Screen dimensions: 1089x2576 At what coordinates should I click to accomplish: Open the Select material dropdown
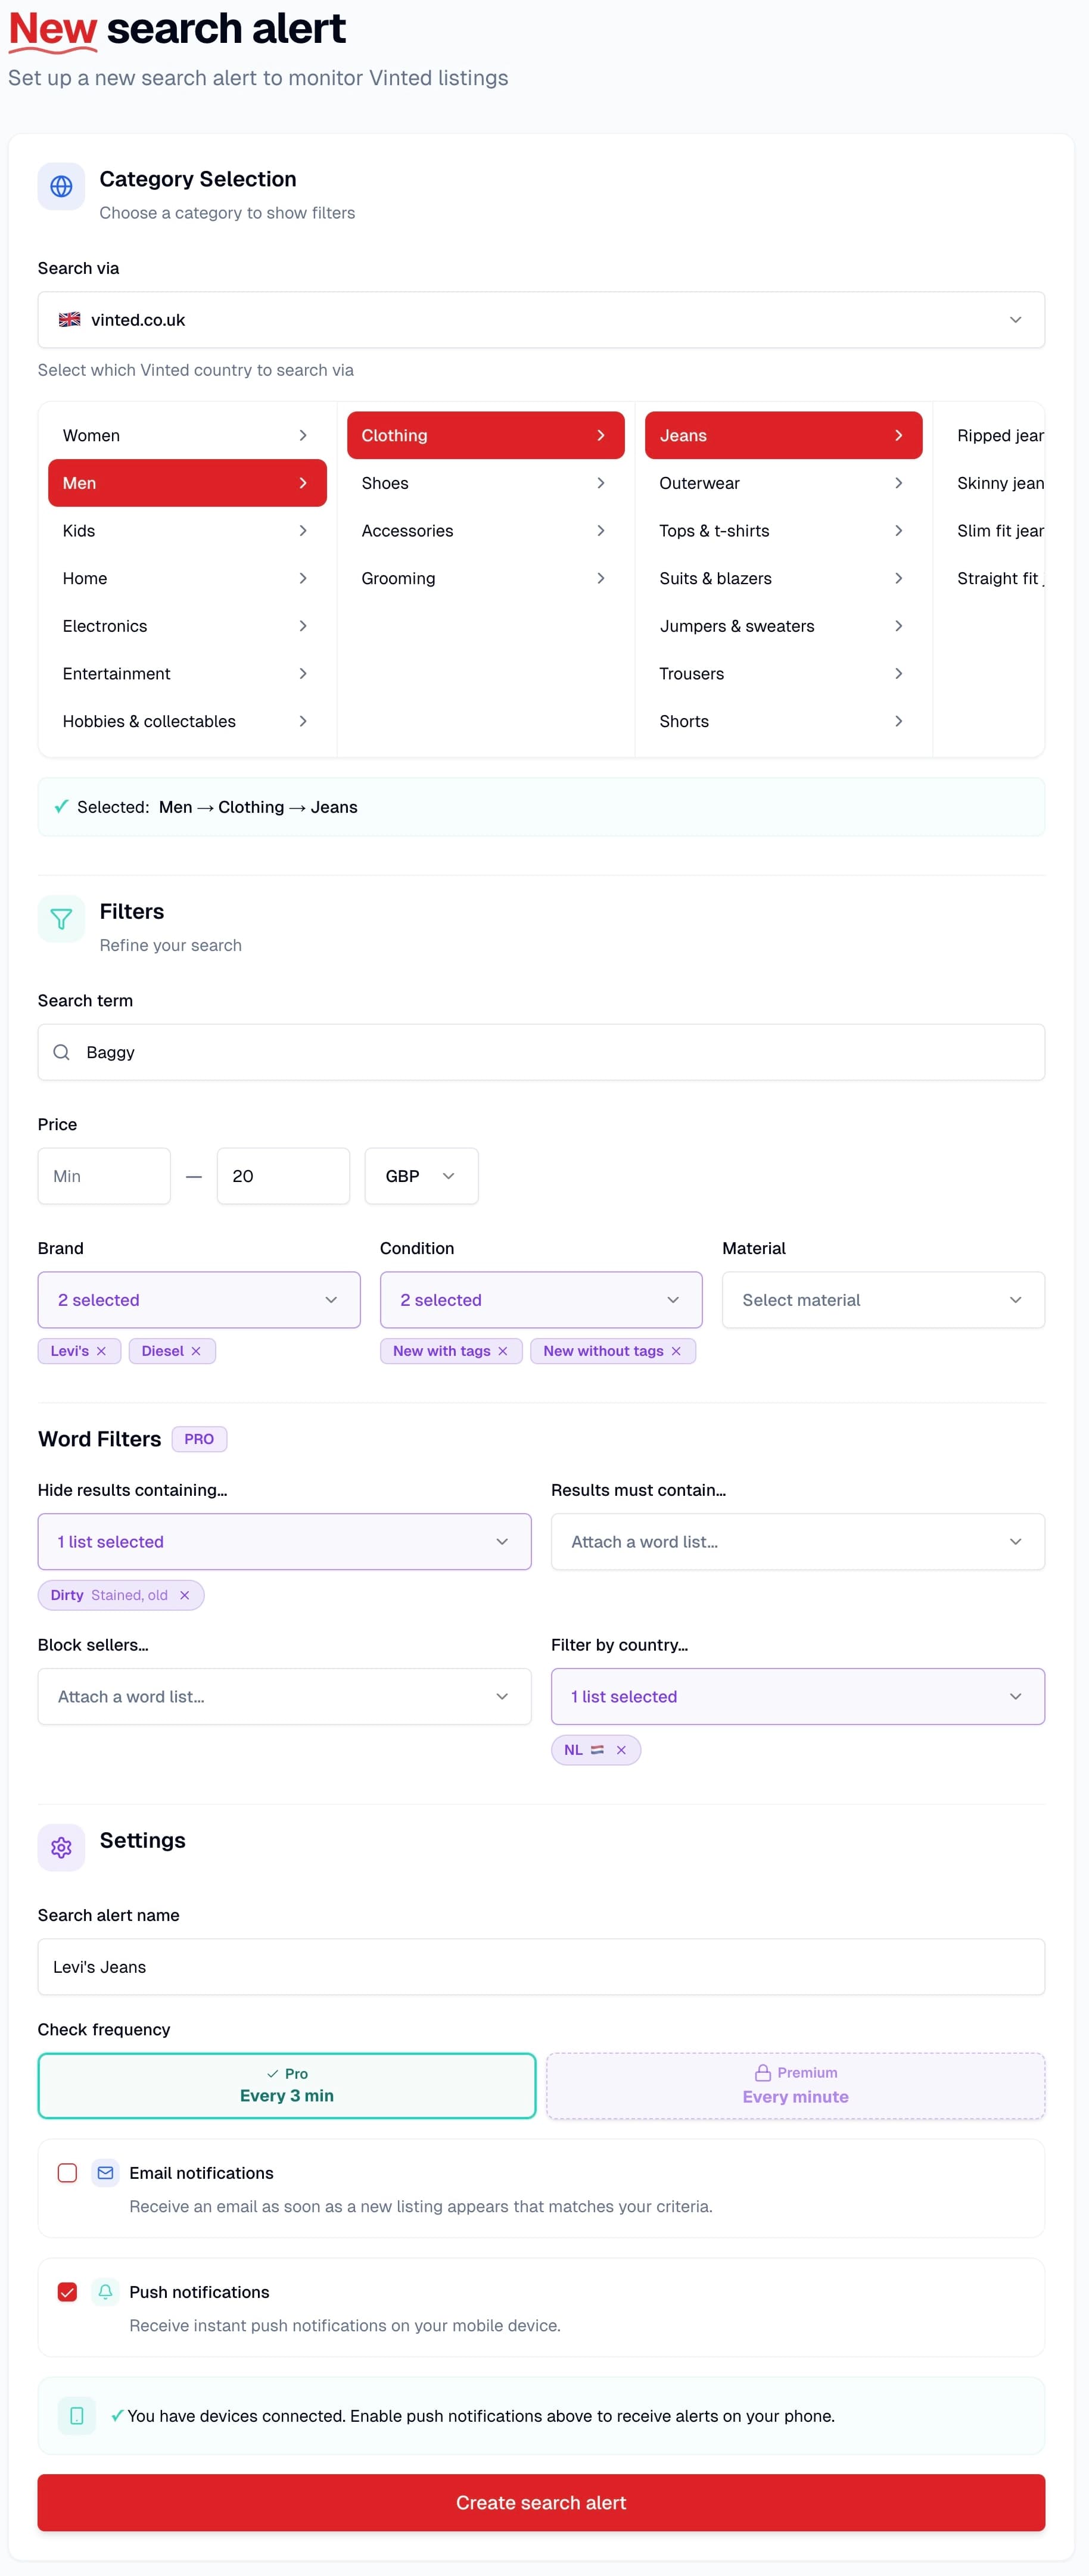[x=883, y=1299]
